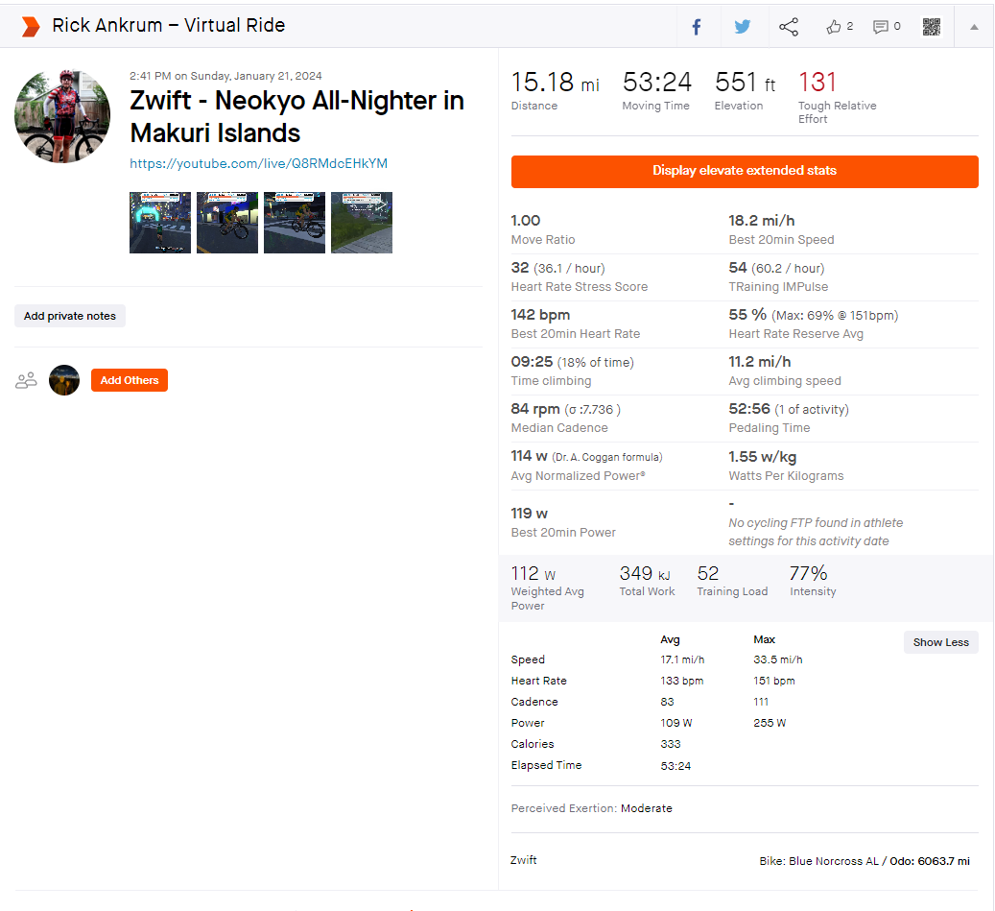The image size is (995, 911).
Task: Collapse header with the up arrow
Action: pos(974,27)
